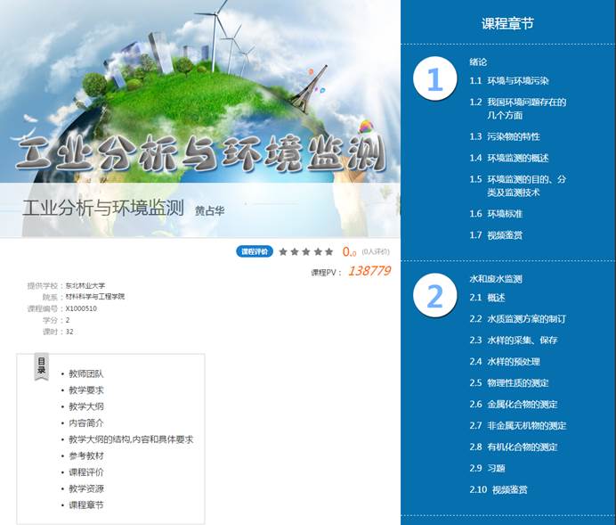Click the 目录 bookmark ribbon icon
This screenshot has height=525, width=616.
coord(42,366)
